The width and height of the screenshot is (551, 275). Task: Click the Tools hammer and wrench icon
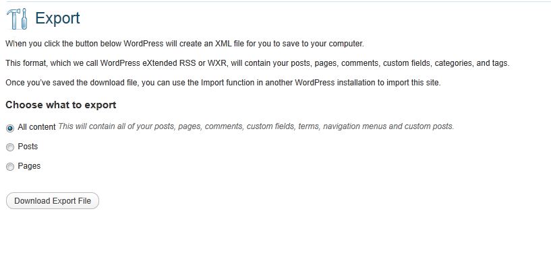tap(17, 19)
